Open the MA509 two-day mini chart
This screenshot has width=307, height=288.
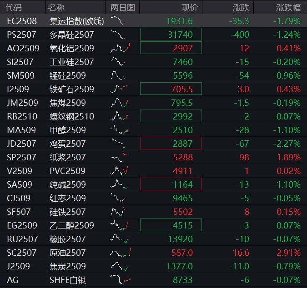120,129
